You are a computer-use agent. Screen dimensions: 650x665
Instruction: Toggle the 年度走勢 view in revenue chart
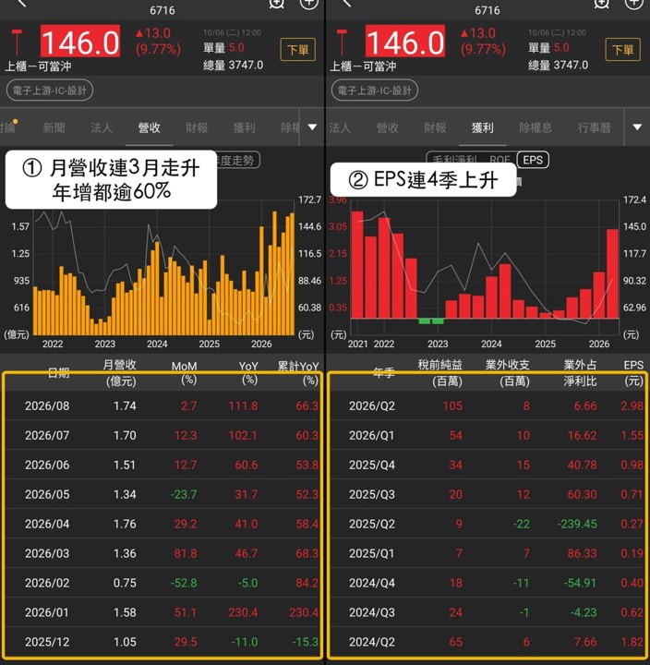(238, 160)
